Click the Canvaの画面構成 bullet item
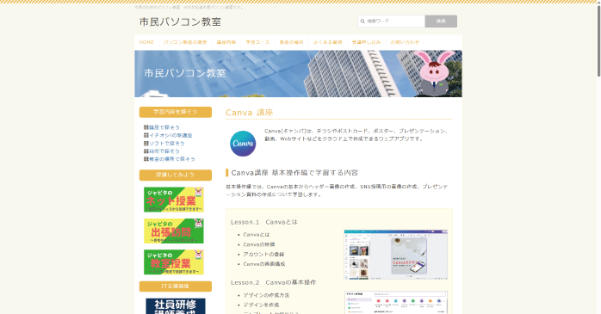 pos(264,264)
